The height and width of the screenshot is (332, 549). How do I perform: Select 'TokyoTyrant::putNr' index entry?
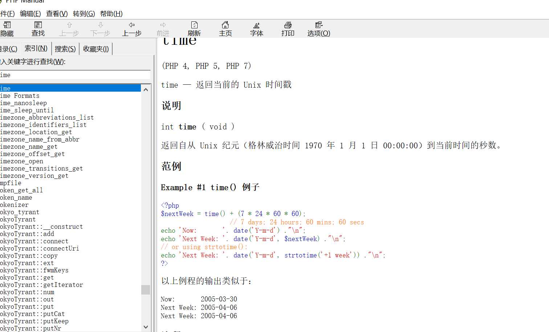point(30,328)
